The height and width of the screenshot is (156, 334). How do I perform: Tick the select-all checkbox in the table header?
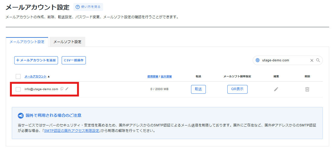click(x=18, y=76)
